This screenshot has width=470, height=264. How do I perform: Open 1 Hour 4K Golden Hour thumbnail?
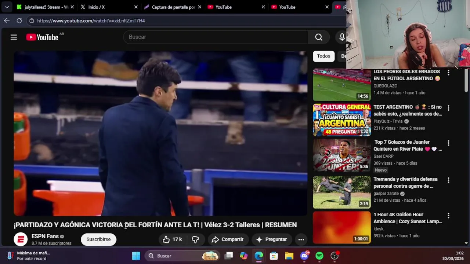pyautogui.click(x=342, y=227)
